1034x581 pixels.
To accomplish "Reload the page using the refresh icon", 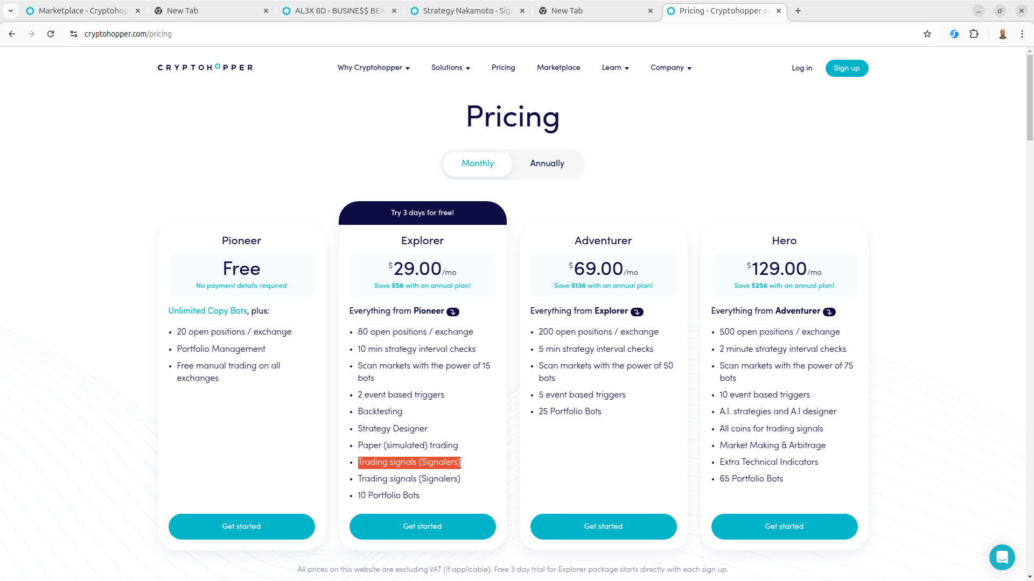I will (51, 34).
